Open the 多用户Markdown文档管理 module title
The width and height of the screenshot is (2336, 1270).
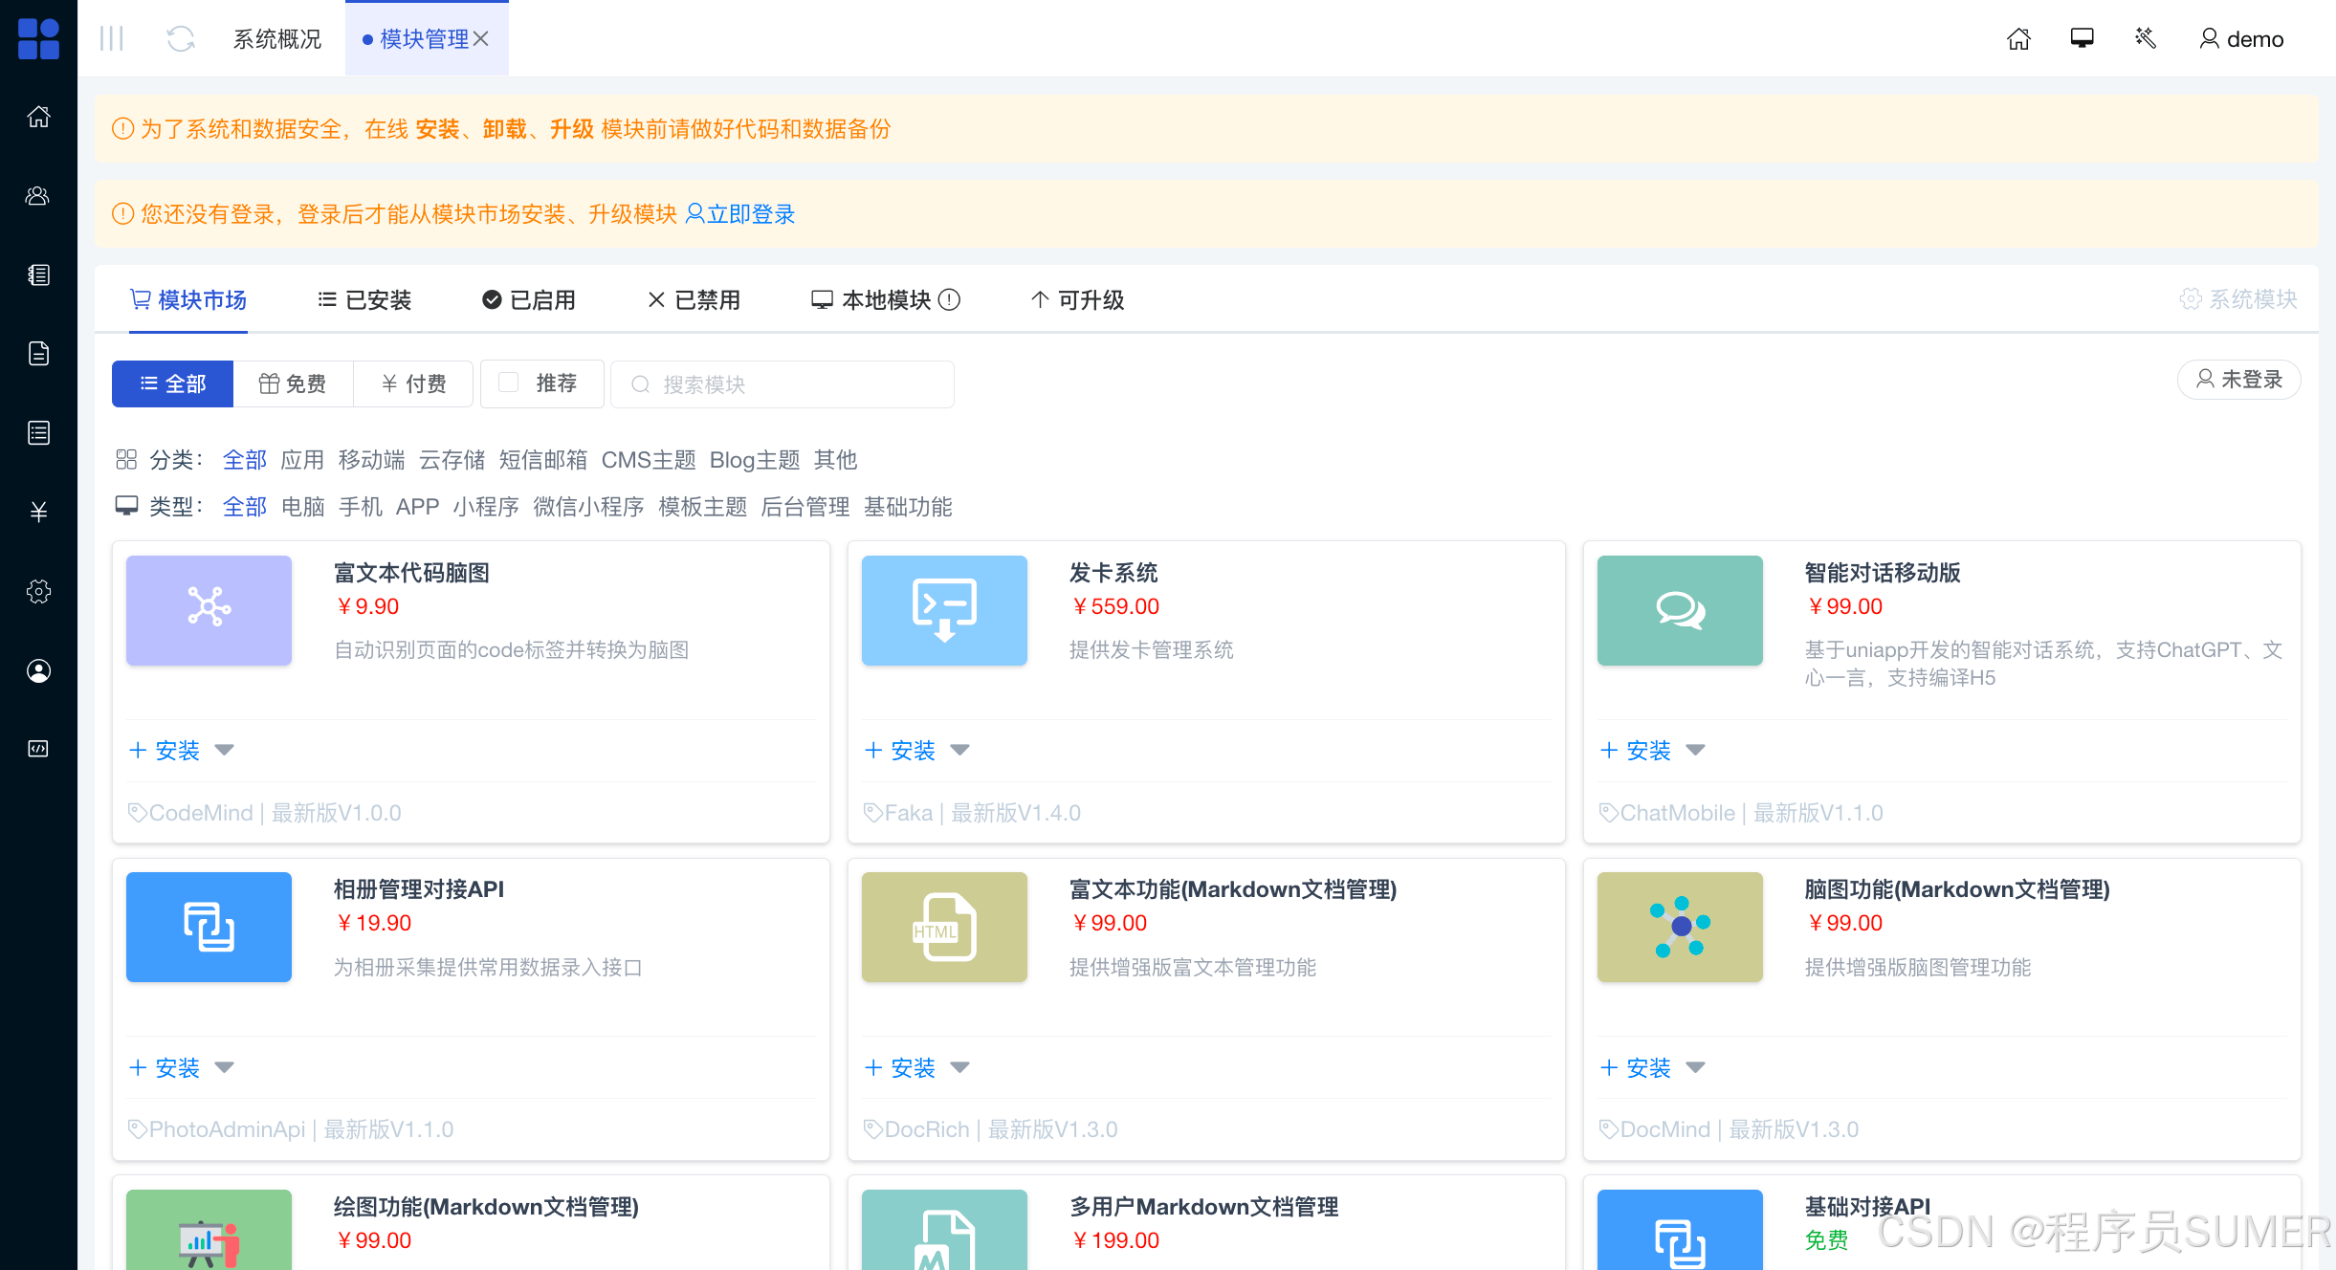[1203, 1207]
